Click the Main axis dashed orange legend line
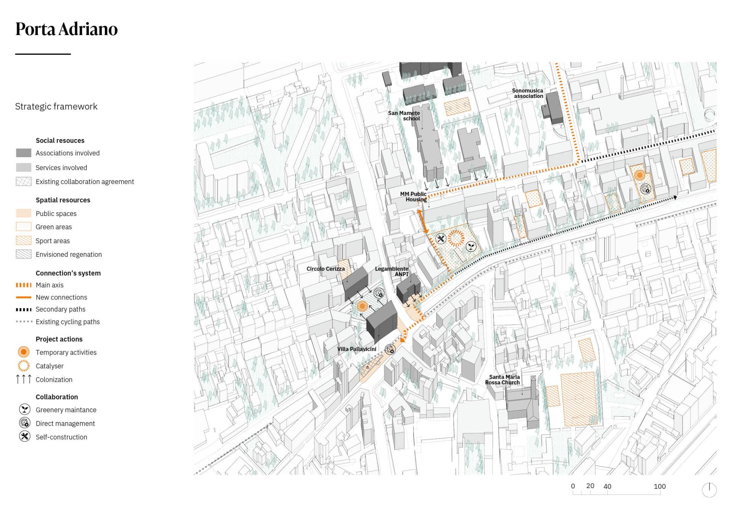Viewport: 732px width, 517px height. [x=24, y=285]
